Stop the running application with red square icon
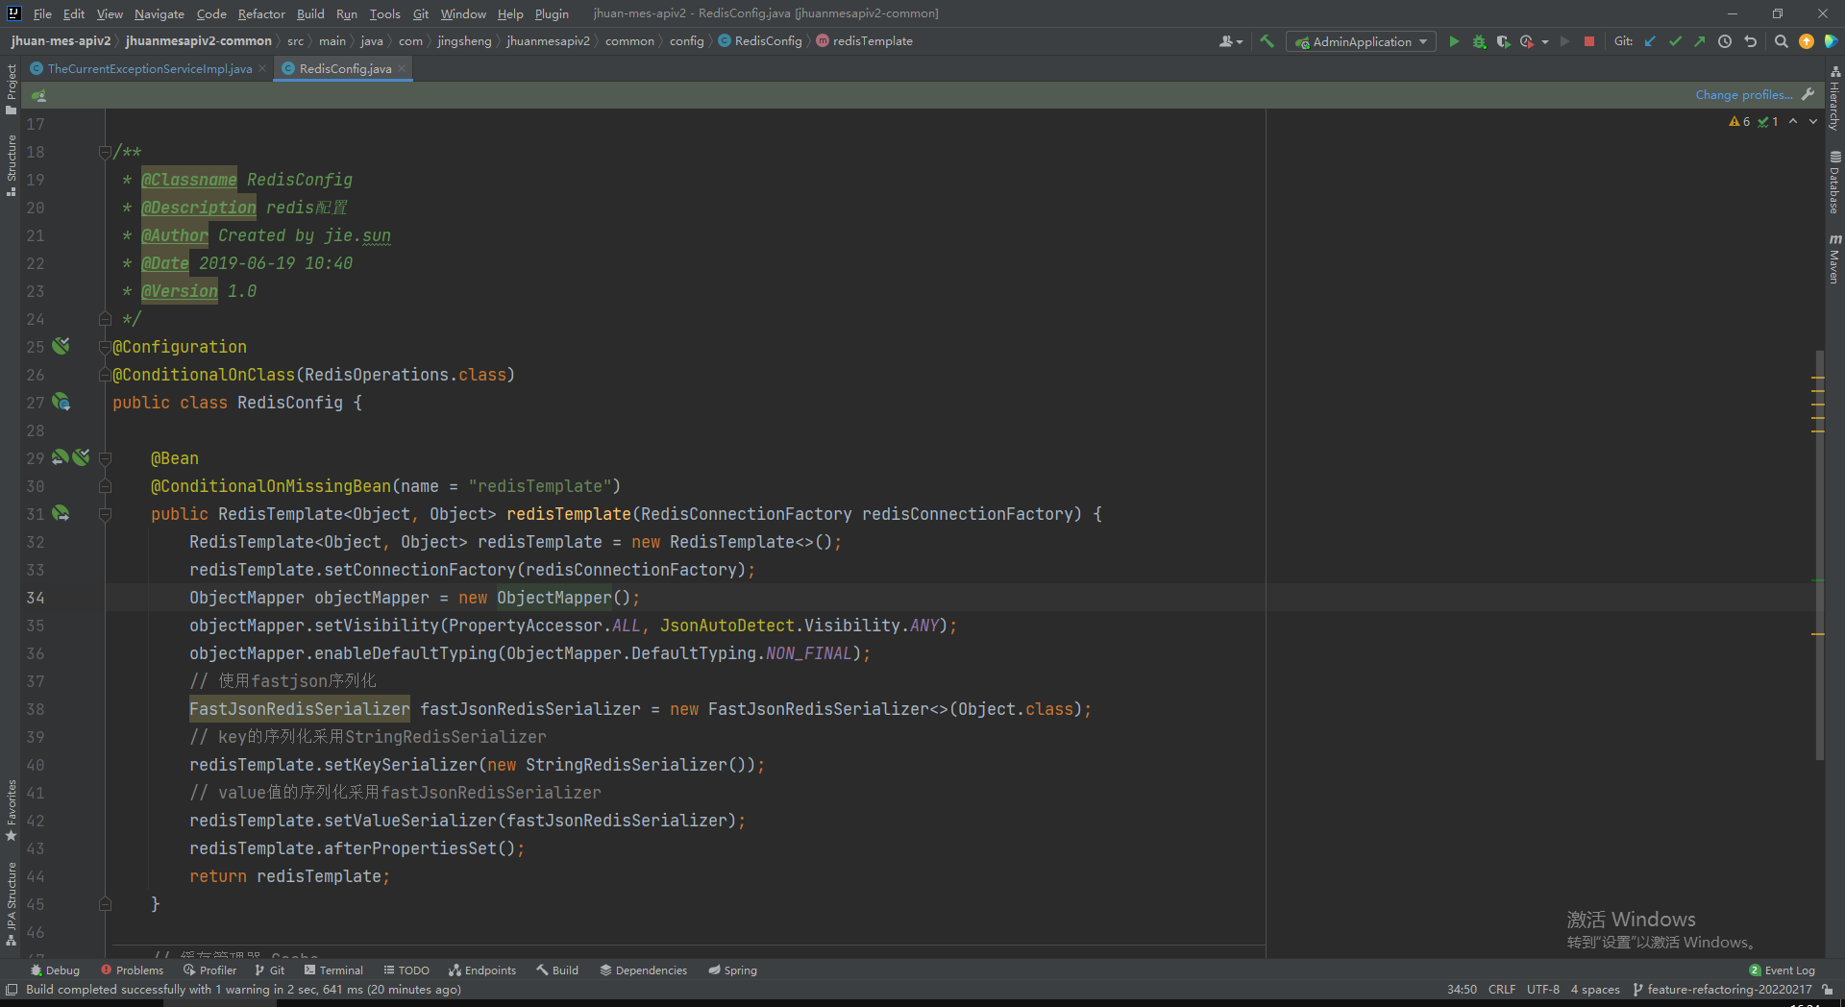Screen dimensions: 1845x1007 click(x=1590, y=41)
